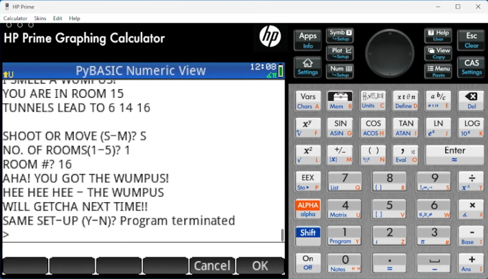Open the Edit menu

[57, 18]
